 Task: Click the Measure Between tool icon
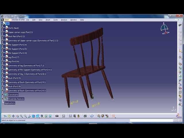click(70, 116)
